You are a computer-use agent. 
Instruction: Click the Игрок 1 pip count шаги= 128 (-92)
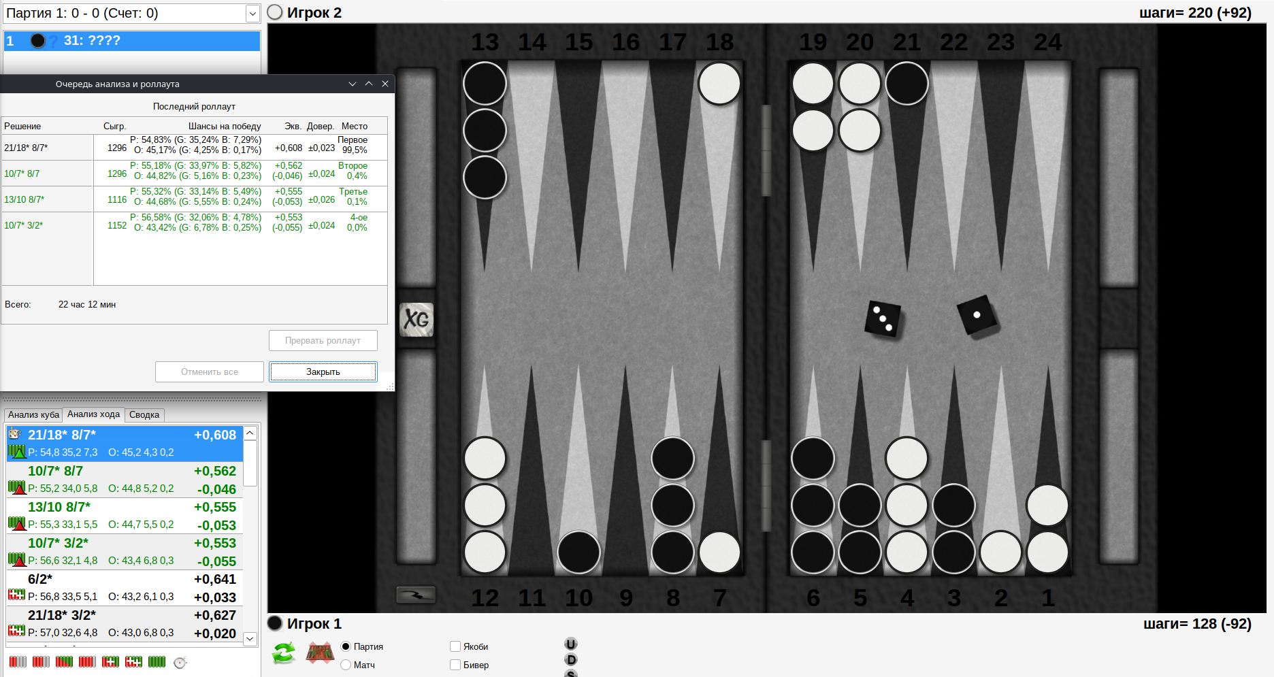pos(1197,624)
